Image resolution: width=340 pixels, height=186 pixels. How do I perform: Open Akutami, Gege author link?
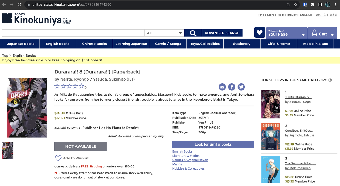pos(298,102)
